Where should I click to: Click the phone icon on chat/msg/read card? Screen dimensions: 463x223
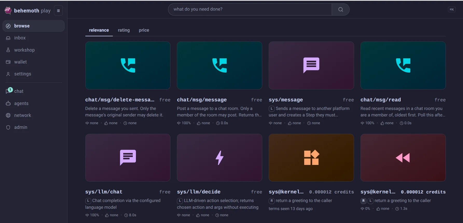tap(403, 65)
